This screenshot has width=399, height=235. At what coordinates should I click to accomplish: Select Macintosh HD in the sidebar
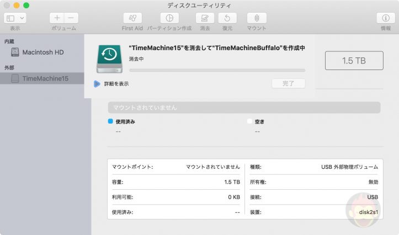(x=42, y=52)
